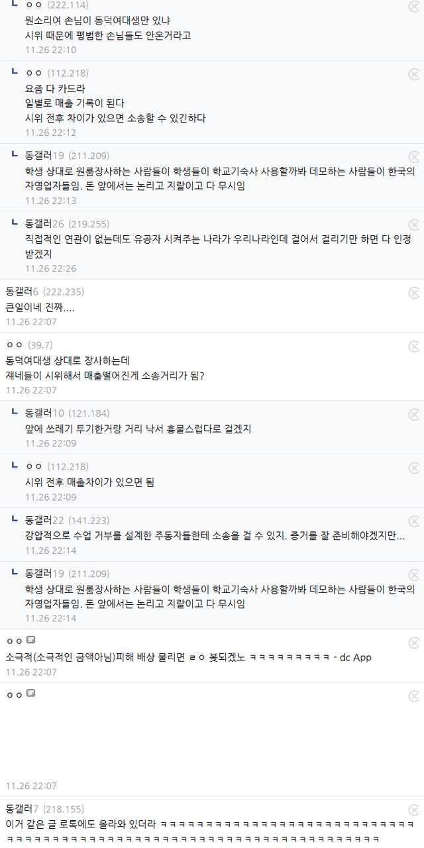Screen dimensions: 424x848
Task: Click the X icon on the blank ㅇㅇ comment
Action: [x=414, y=696]
